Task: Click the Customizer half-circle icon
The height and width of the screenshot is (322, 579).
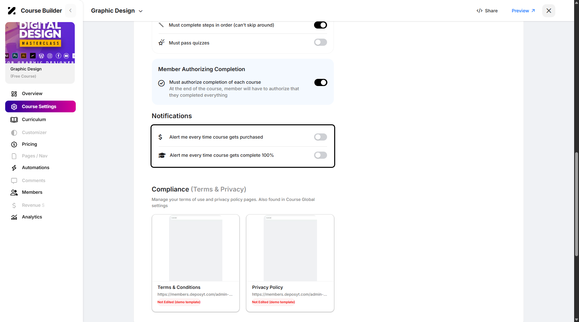Action: pyautogui.click(x=14, y=133)
